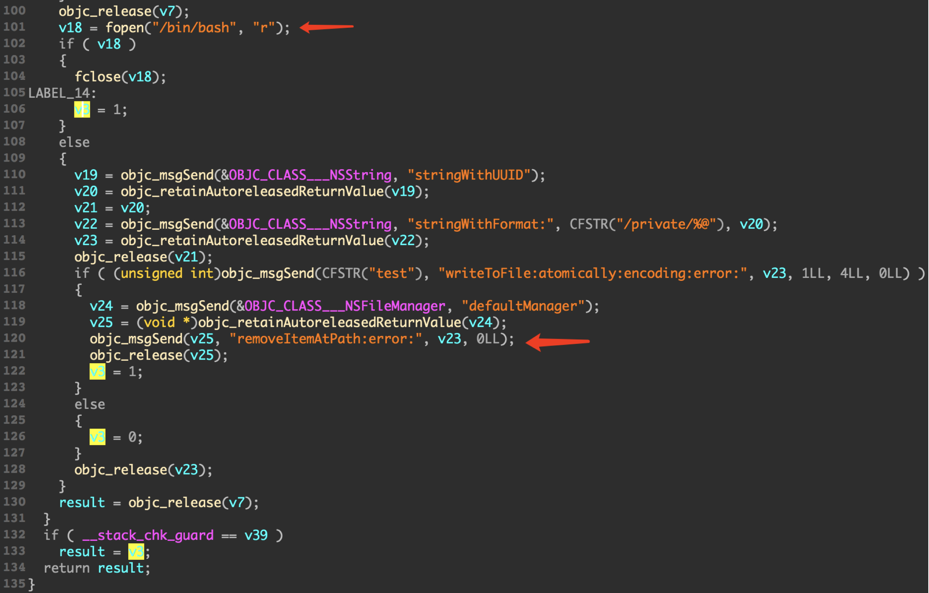929x593 pixels.
Task: Click the "removeItemAtPath:error:" selector
Action: tap(326, 339)
